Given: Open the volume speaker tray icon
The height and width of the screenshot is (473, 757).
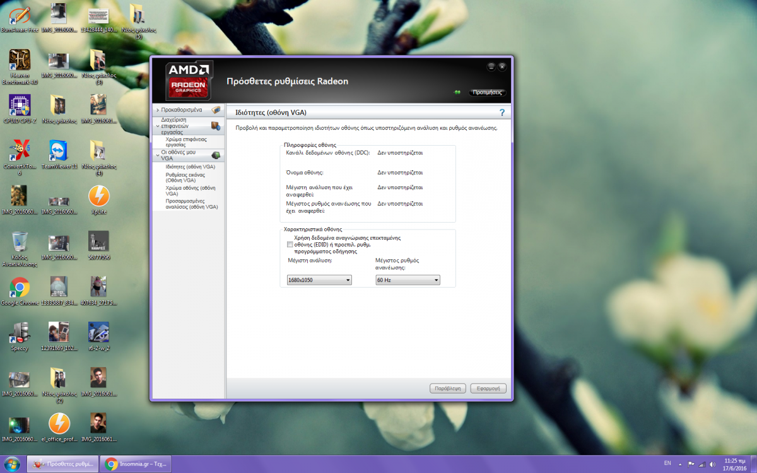Looking at the screenshot, I should 712,464.
